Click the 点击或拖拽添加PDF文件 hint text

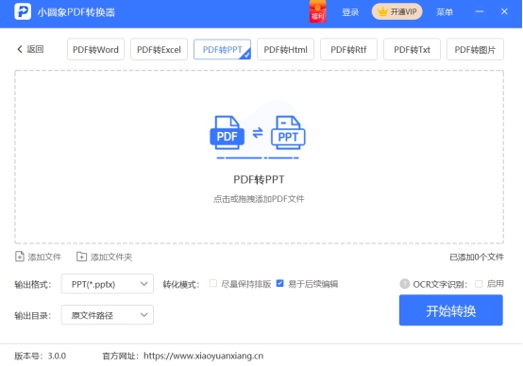coord(259,199)
